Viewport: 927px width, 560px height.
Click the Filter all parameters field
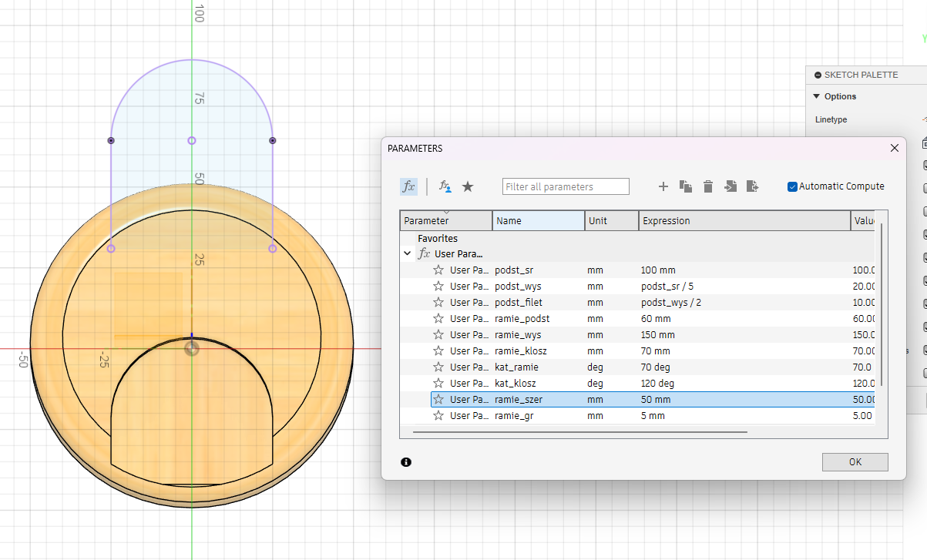566,186
